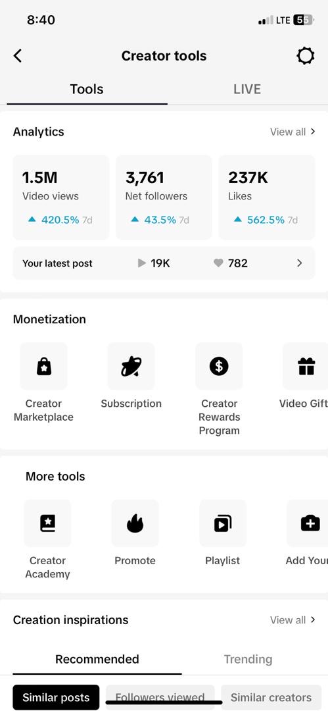Open Creator Marketplace bag icon

point(43,366)
